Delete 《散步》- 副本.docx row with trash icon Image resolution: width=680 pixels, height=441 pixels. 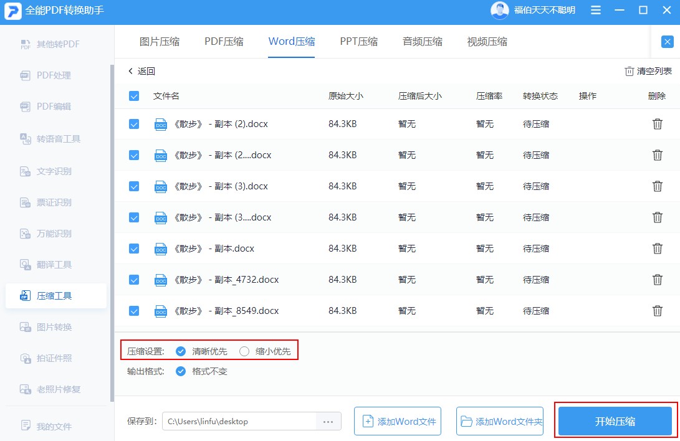(658, 249)
